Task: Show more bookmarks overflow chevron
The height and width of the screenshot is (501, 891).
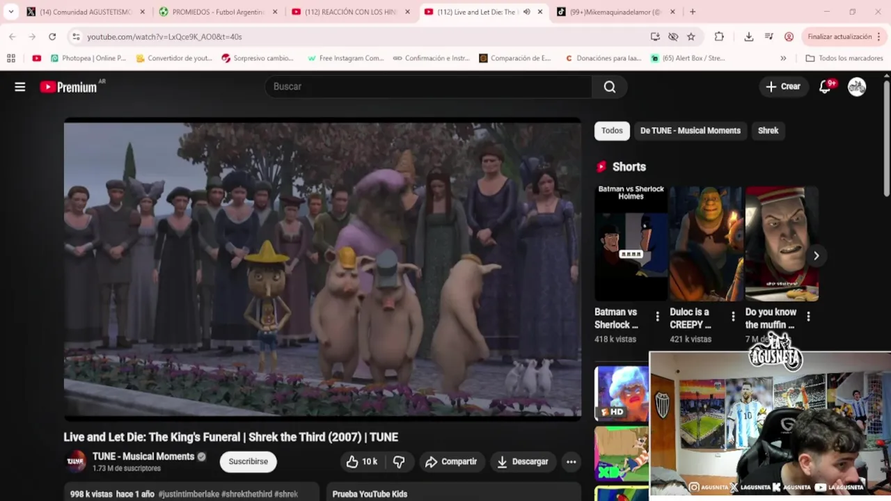Action: point(783,58)
